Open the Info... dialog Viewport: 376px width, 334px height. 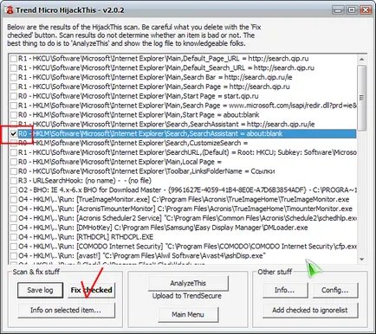(285, 290)
